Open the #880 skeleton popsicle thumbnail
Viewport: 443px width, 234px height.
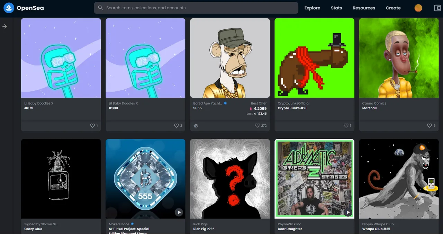tap(145, 58)
